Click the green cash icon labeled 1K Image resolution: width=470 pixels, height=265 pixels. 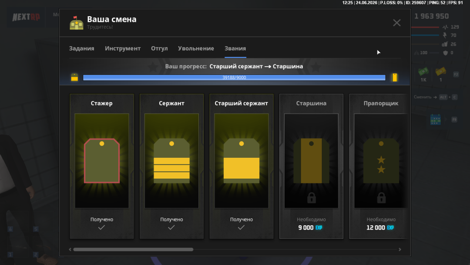(x=423, y=72)
